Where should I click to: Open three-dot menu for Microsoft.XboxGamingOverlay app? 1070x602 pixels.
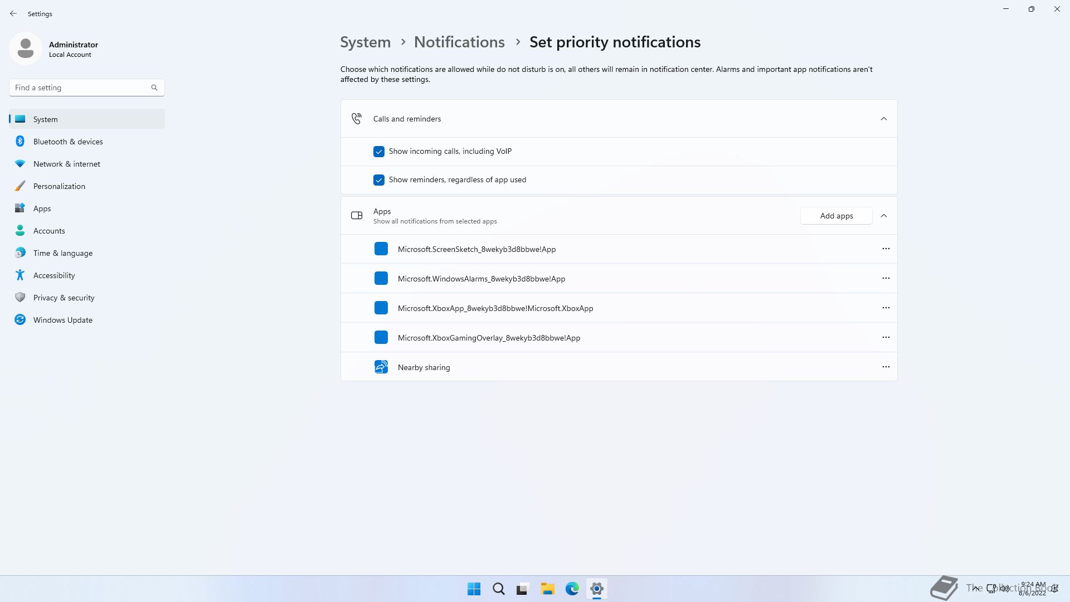886,337
